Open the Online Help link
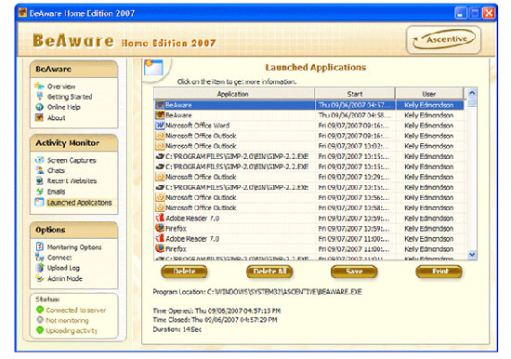This screenshot has height=359, width=511. [x=64, y=107]
